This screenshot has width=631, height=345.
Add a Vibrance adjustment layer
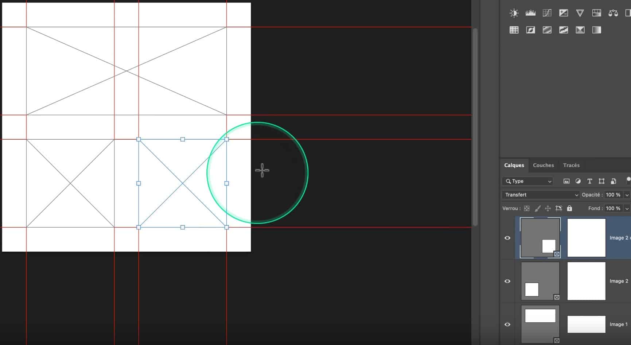point(580,13)
